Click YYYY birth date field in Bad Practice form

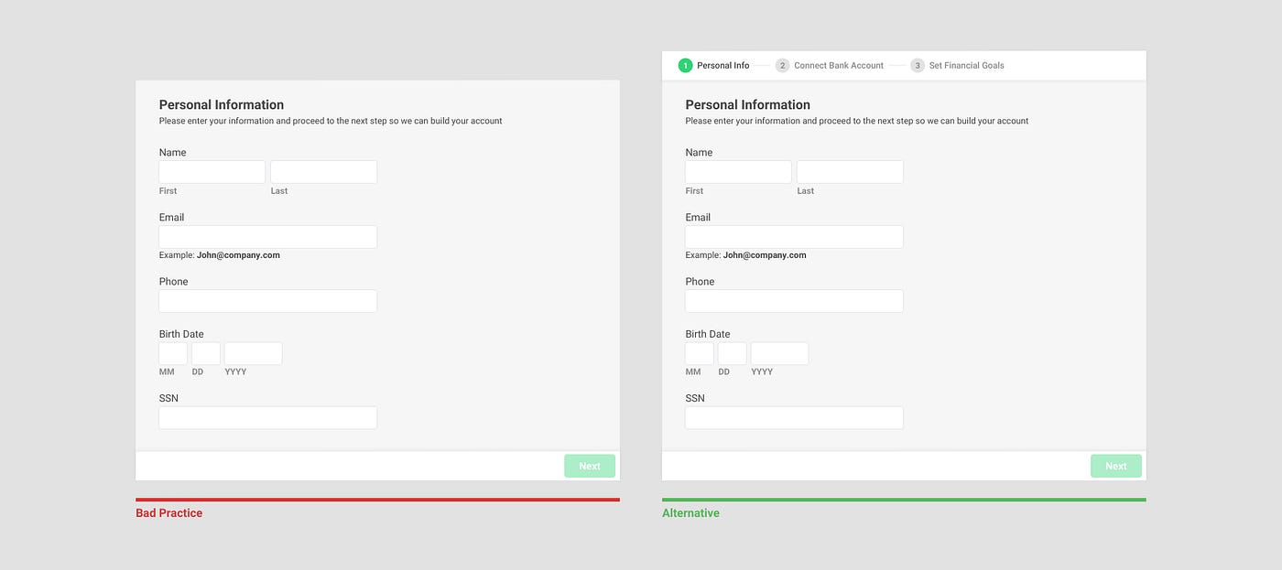pos(254,353)
